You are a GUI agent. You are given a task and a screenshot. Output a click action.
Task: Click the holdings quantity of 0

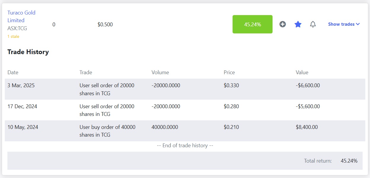(54, 25)
